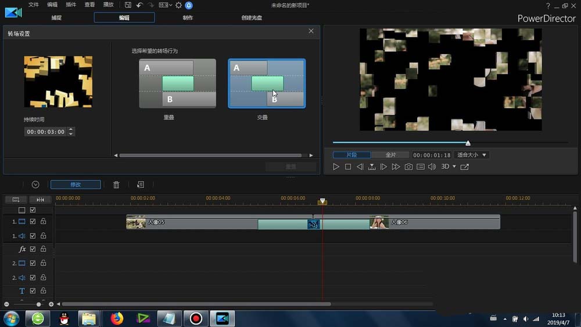Click the undo arrow in top toolbar
Viewport: 581px width, 327px height.
(139, 5)
